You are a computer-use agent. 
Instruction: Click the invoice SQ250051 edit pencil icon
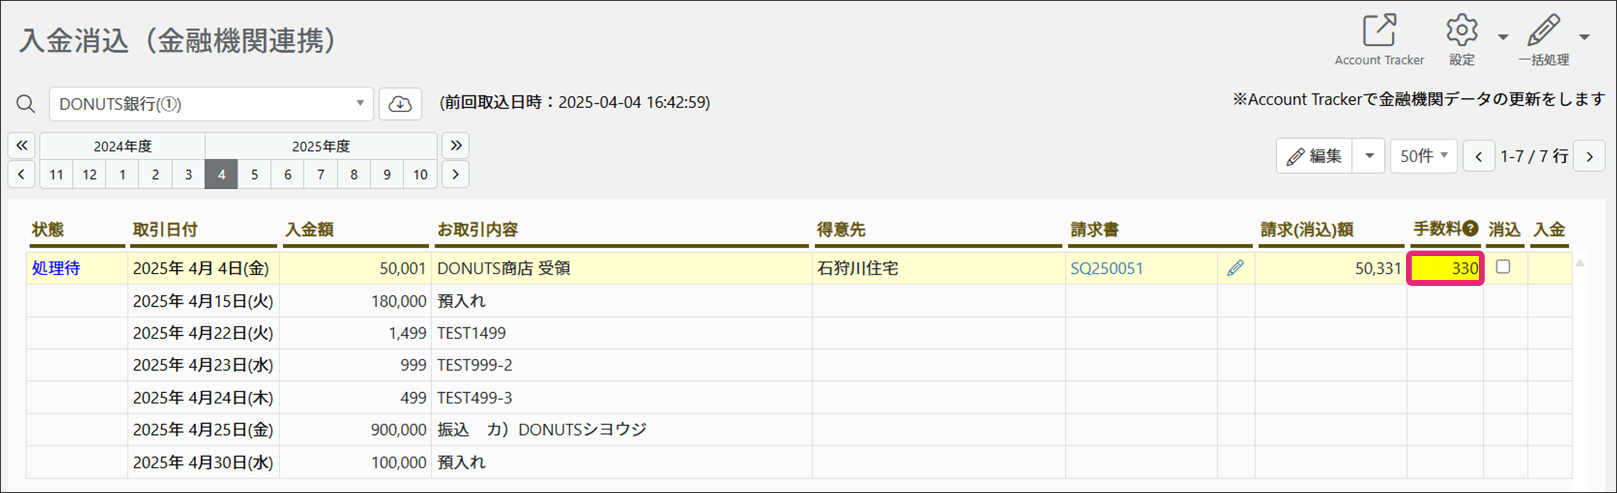[x=1235, y=268]
